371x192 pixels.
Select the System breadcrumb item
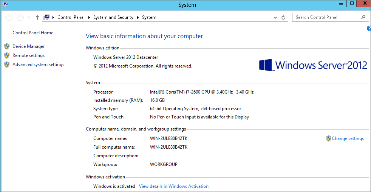pyautogui.click(x=149, y=17)
